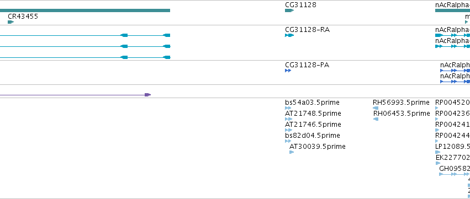This screenshot has height=199, width=470.
Task: Click the RP004520 EST label
Action: pyautogui.click(x=453, y=103)
